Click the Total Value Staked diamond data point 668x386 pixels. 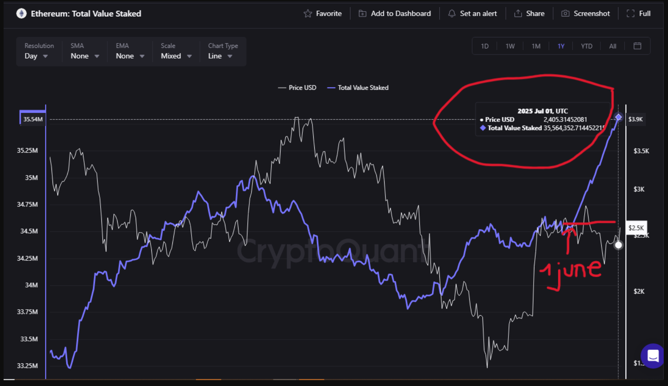click(618, 117)
